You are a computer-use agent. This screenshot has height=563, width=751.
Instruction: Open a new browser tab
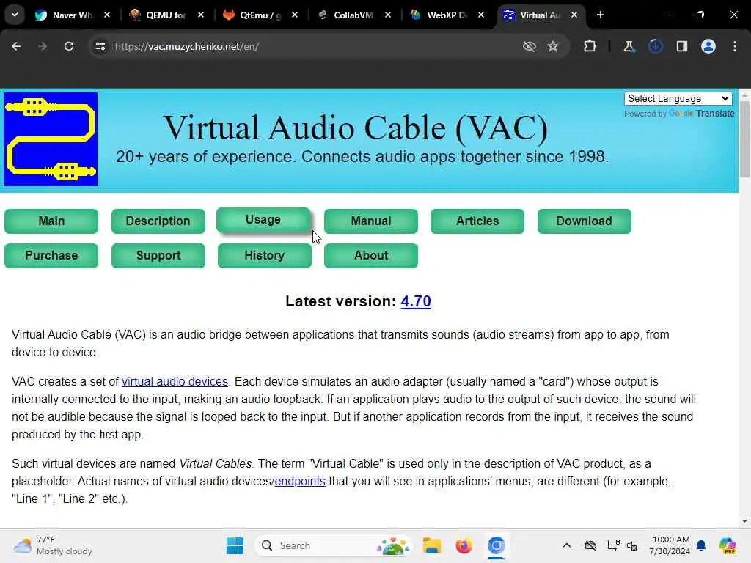click(601, 15)
